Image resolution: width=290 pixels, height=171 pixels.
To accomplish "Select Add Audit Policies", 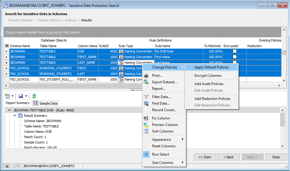I will [211, 84].
